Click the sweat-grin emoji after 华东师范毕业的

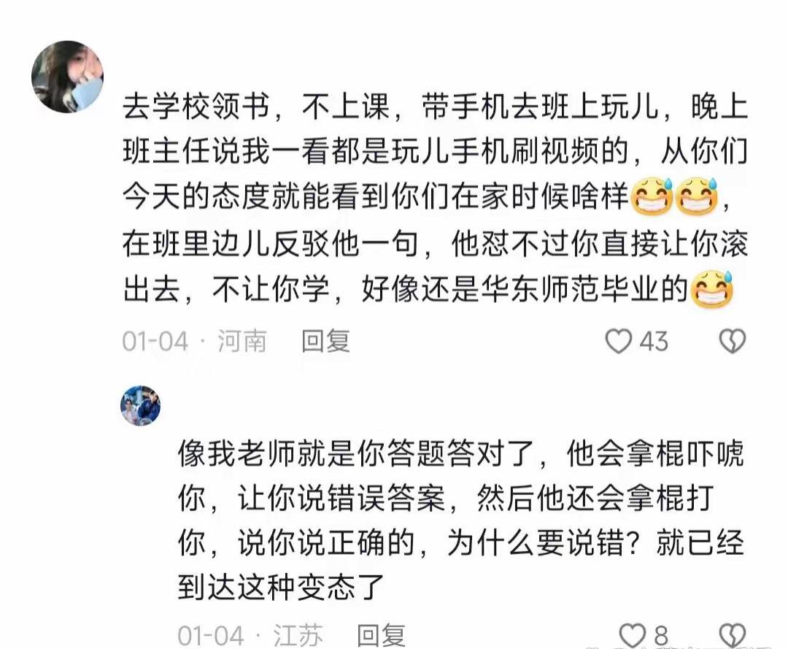[x=712, y=289]
